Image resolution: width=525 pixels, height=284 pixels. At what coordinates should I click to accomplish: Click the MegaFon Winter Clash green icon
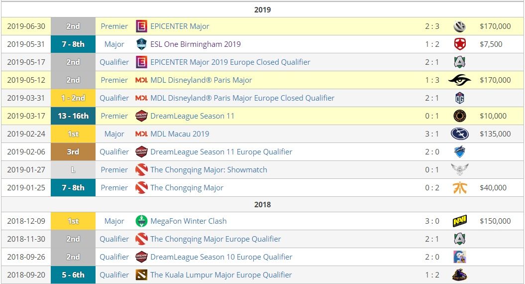tap(141, 221)
